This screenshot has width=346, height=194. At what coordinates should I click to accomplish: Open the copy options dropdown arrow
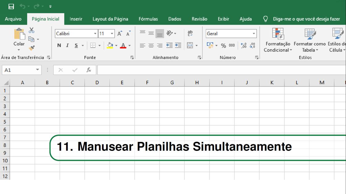click(x=38, y=39)
